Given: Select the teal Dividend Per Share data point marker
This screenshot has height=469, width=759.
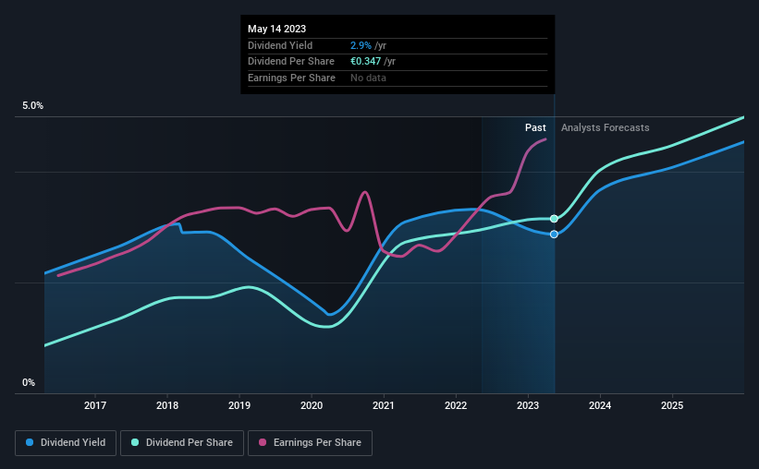Looking at the screenshot, I should [554, 219].
